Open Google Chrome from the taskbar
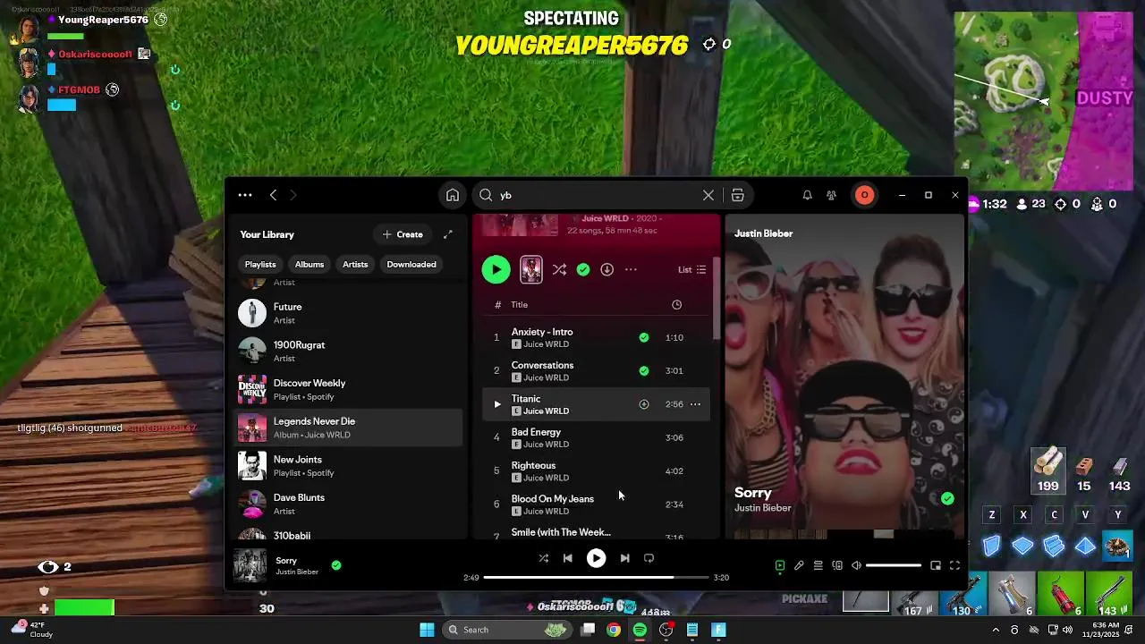Screen dimensions: 1145x644 [614, 630]
